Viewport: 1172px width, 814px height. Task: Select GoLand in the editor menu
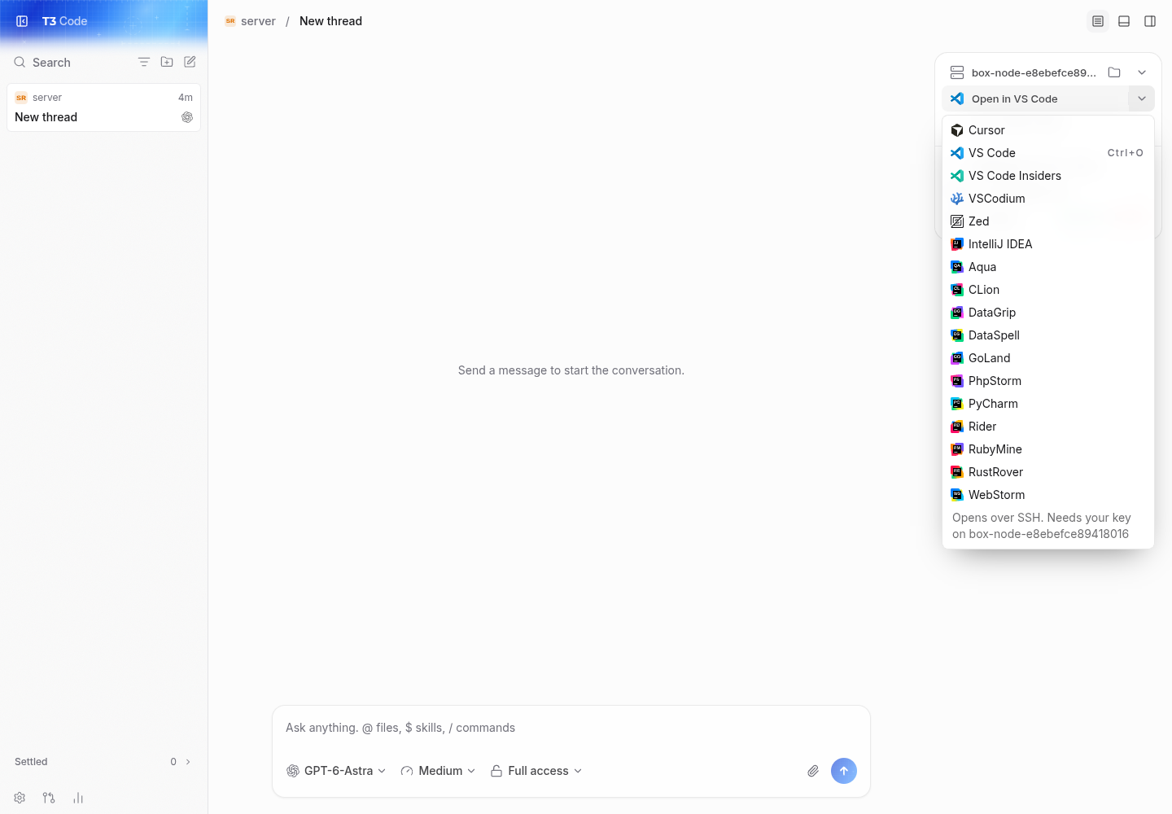point(1048,358)
